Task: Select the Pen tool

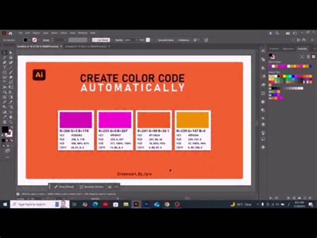Action: coord(4,63)
